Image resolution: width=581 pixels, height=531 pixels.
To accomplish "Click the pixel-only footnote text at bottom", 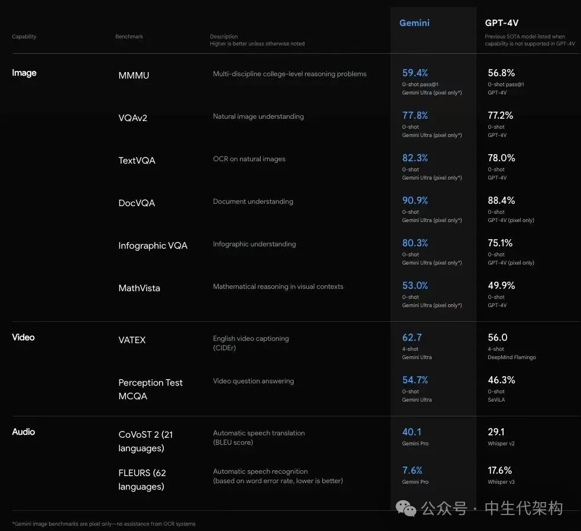I will (x=103, y=524).
